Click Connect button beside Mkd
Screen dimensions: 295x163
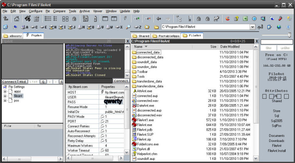(9, 82)
